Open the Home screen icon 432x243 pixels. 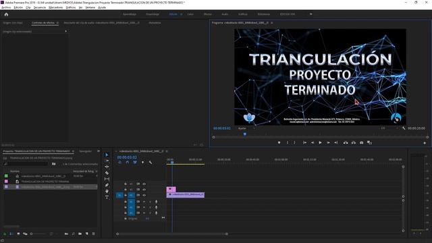click(x=6, y=14)
